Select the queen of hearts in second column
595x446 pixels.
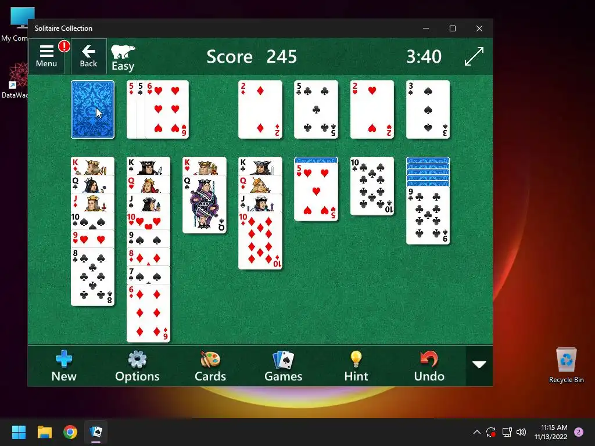[x=148, y=184]
